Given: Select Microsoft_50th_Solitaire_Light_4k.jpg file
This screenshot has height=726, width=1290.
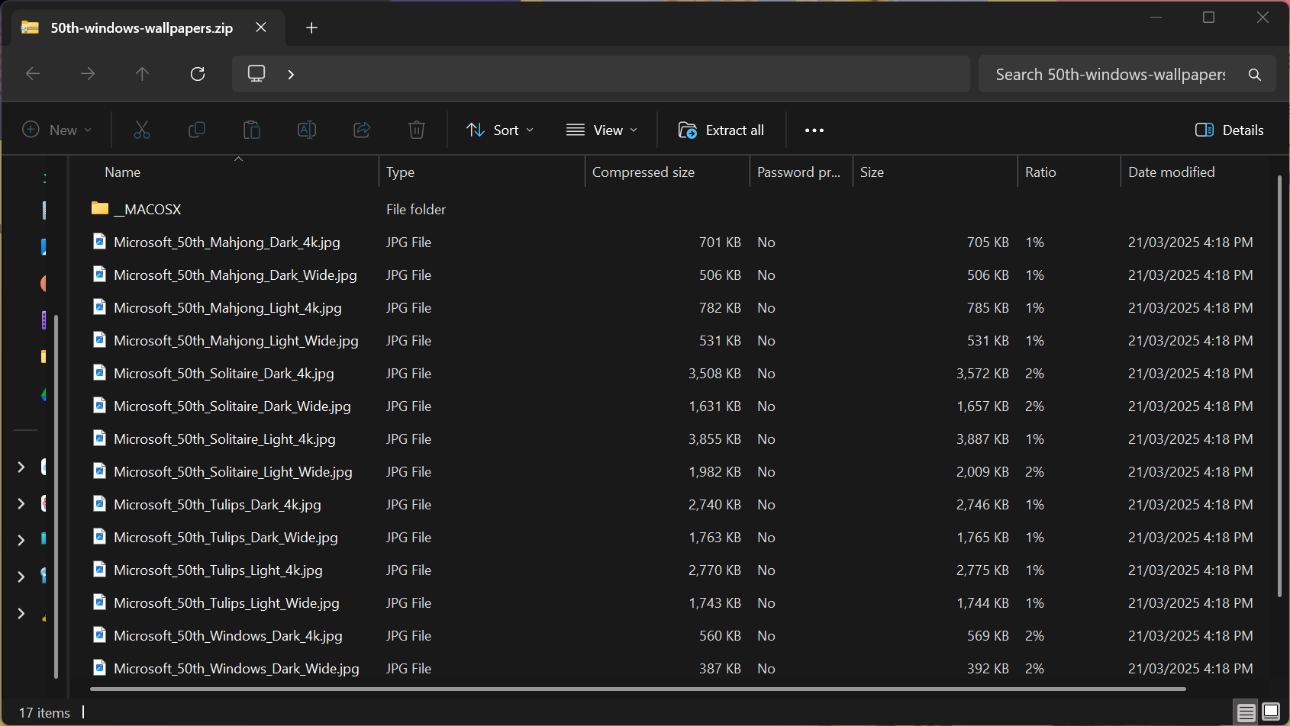Looking at the screenshot, I should [x=224, y=439].
